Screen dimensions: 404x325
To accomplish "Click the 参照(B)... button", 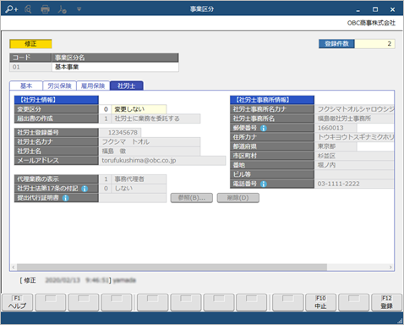I will tap(192, 198).
